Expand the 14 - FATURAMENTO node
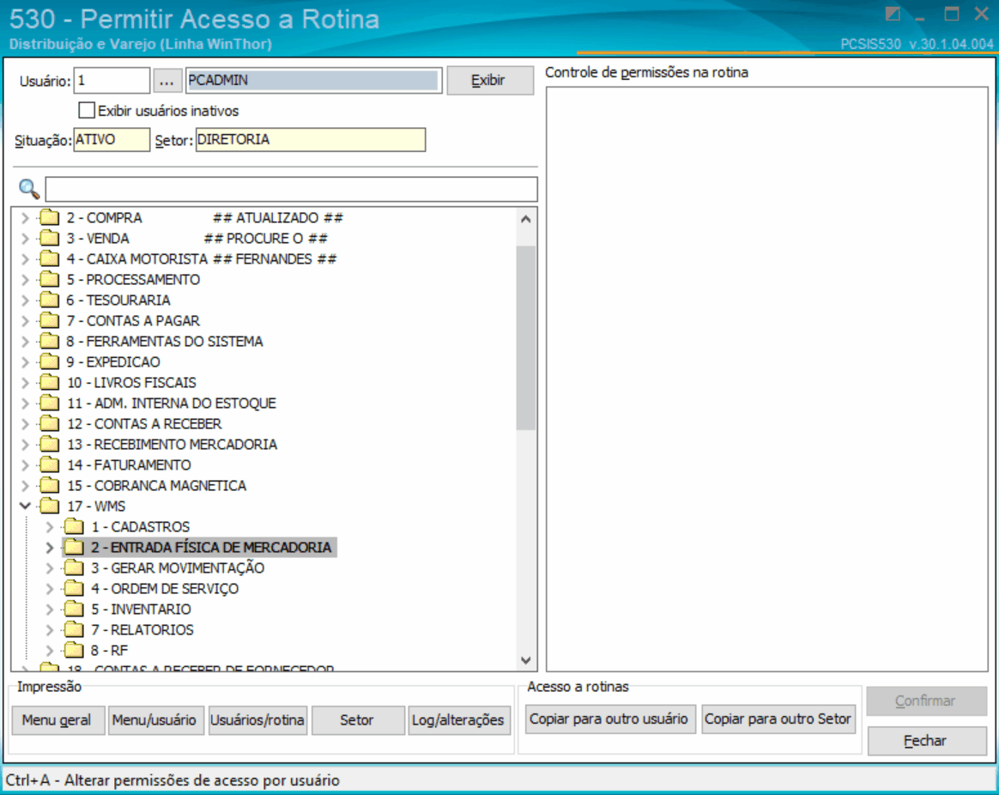 click(x=25, y=464)
